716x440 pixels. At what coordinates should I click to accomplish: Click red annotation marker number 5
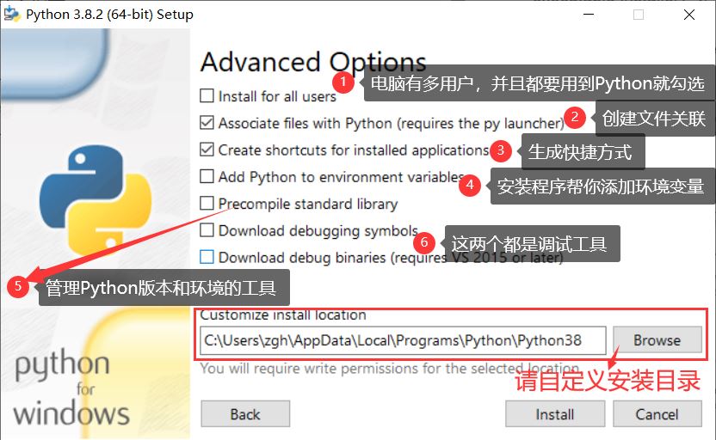[18, 286]
